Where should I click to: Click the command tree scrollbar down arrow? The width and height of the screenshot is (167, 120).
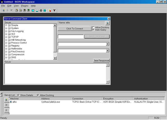point(55,58)
